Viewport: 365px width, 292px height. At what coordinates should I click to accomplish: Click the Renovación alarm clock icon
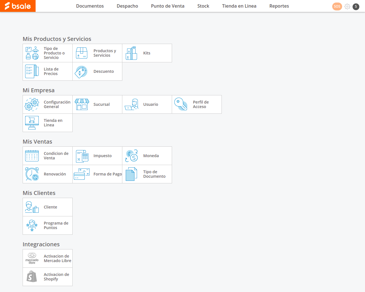click(x=32, y=174)
